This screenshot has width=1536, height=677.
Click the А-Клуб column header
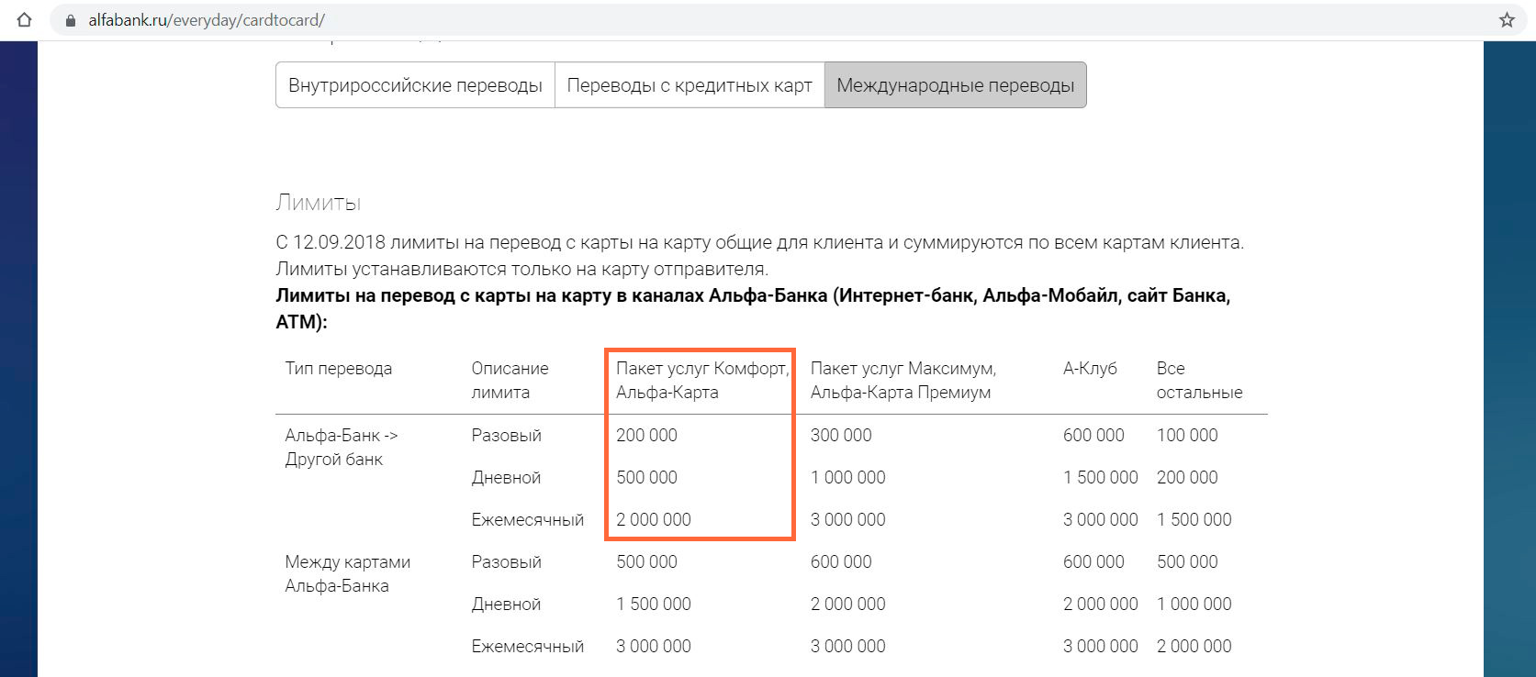(1090, 368)
